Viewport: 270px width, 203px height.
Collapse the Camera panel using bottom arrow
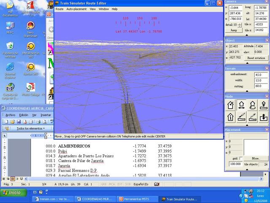tap(247, 36)
